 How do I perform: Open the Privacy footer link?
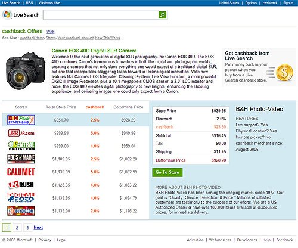(x=45, y=240)
